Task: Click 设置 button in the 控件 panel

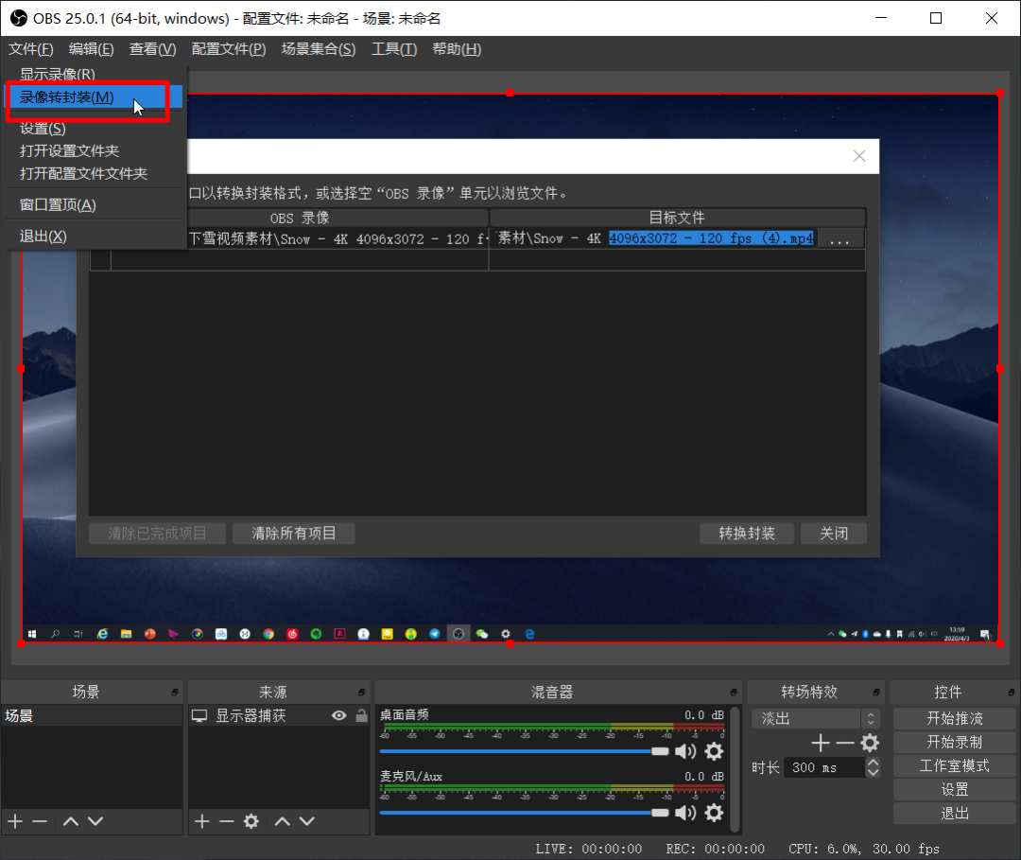Action: [954, 790]
